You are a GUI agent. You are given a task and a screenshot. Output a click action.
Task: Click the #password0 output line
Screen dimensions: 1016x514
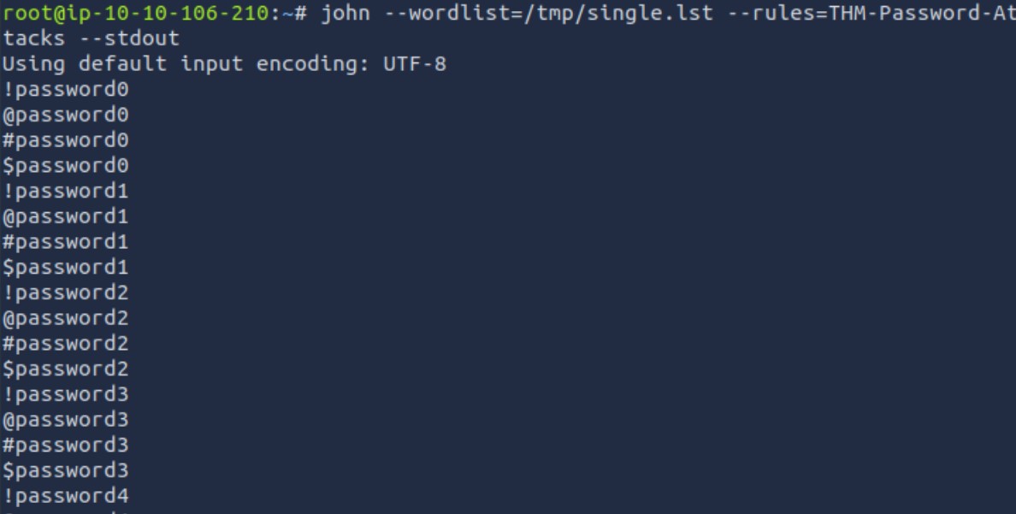(x=66, y=140)
